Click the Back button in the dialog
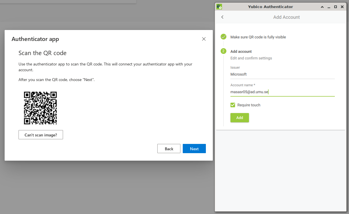This screenshot has width=349, height=214. coord(169,149)
